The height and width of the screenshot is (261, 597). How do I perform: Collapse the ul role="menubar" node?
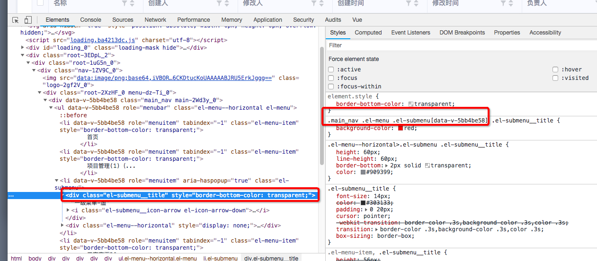[51, 108]
